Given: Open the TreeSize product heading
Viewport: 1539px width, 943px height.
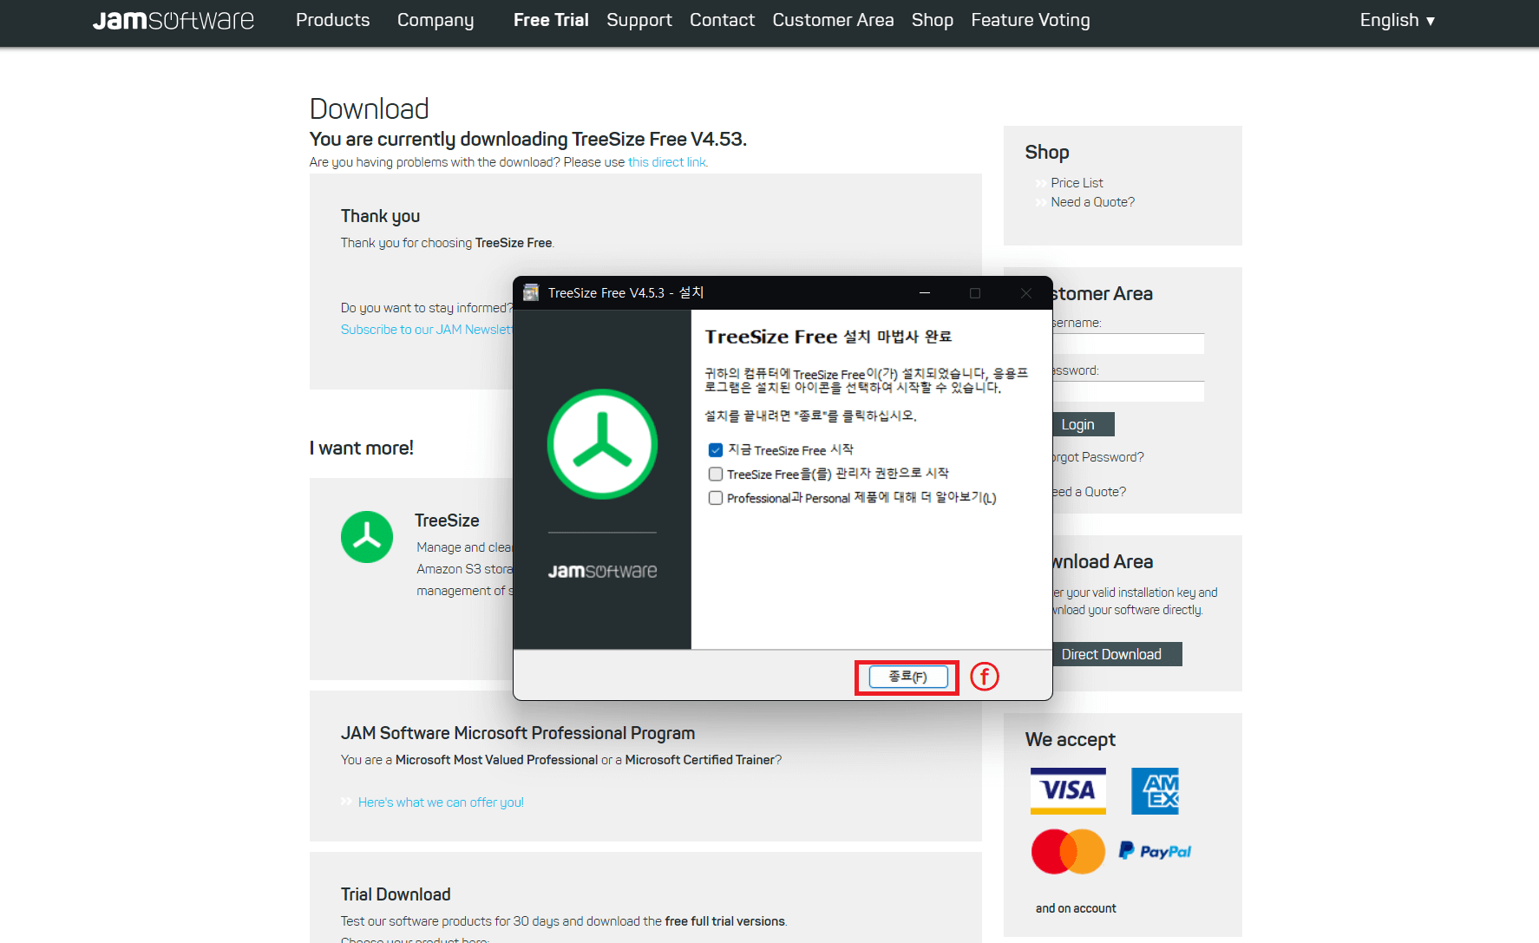Looking at the screenshot, I should [x=447, y=521].
